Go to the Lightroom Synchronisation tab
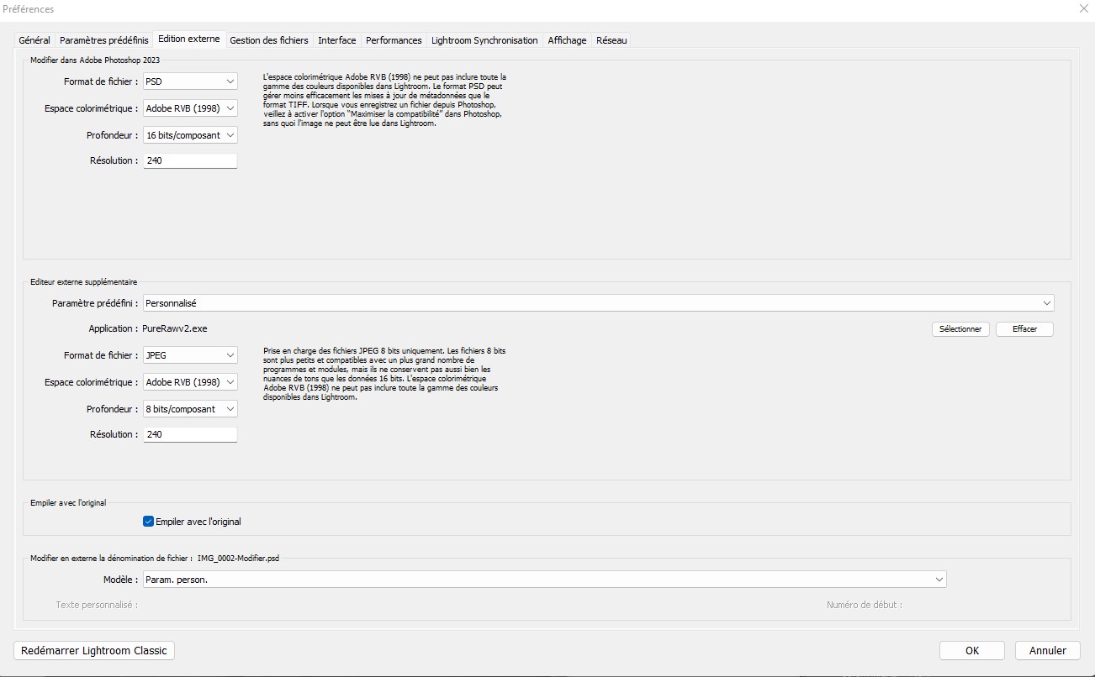 tap(484, 40)
